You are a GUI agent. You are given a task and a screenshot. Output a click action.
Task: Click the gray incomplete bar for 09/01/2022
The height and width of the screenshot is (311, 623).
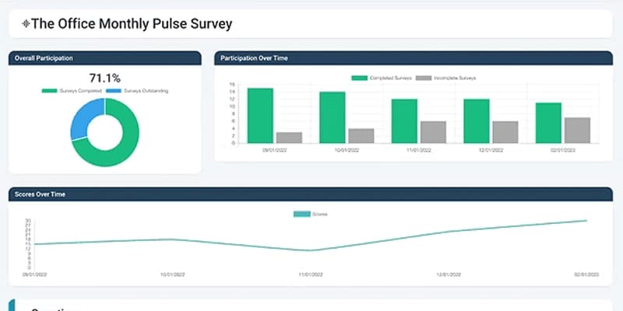pyautogui.click(x=289, y=138)
